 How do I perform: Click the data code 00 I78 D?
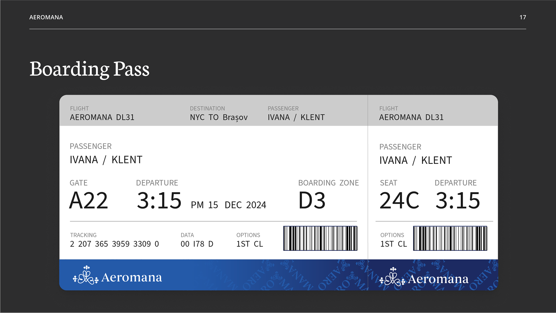click(197, 244)
